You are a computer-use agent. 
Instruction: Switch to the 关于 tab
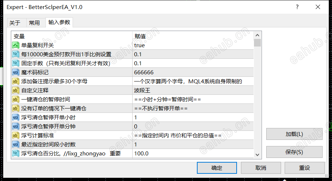(15, 23)
